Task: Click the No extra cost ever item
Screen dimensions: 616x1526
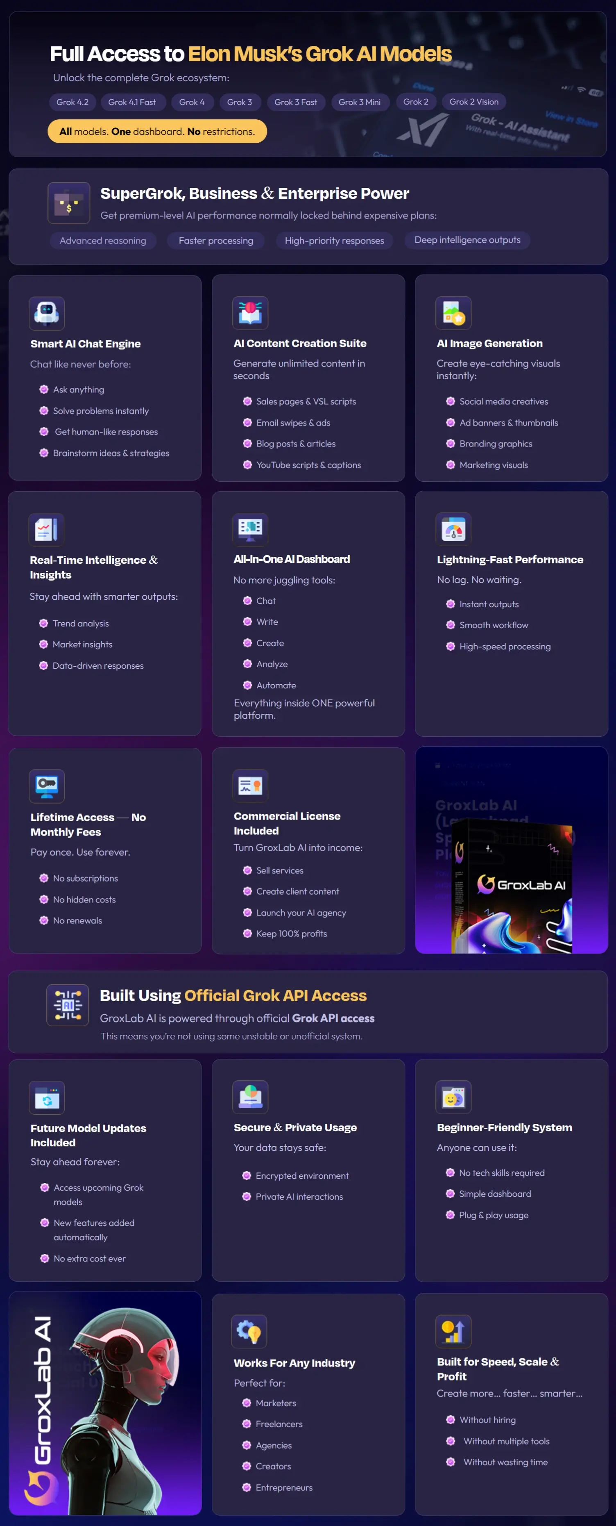Action: 90,1258
